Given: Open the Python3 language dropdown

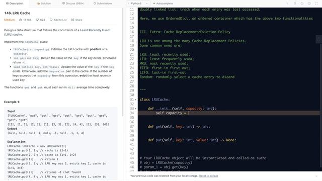Looking at the screenshot, I should [x=138, y=4].
